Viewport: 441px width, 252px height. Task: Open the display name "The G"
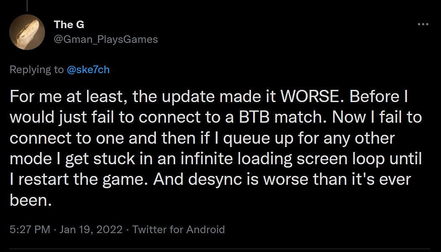point(69,25)
